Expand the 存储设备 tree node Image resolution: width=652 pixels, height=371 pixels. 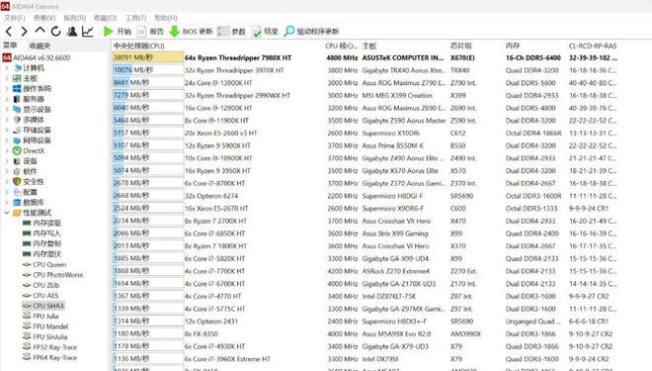tap(6, 130)
